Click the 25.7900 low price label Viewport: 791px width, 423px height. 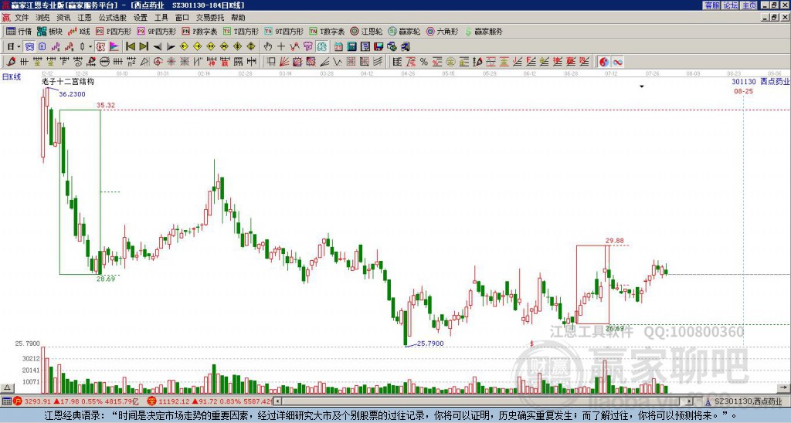pyautogui.click(x=430, y=343)
